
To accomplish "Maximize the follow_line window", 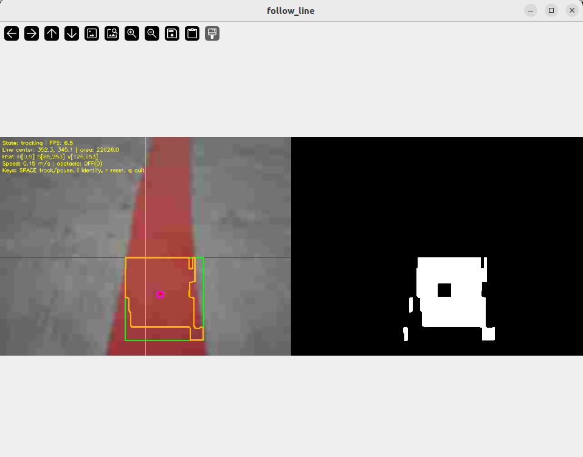I will pyautogui.click(x=551, y=11).
